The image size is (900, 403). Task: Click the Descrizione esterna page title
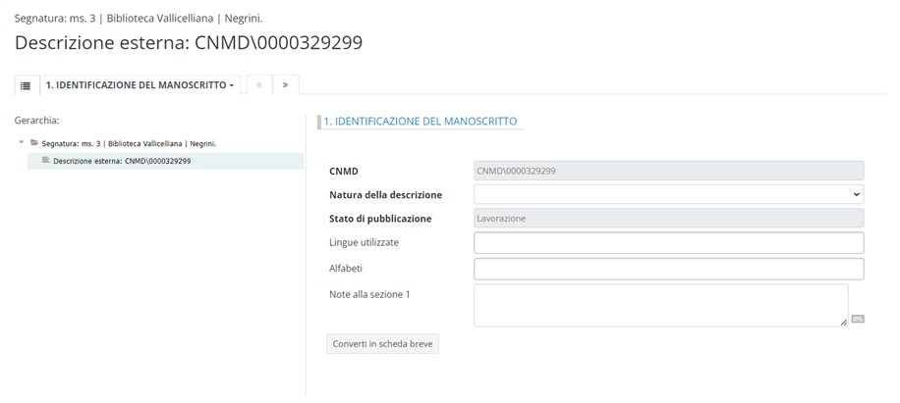pos(189,42)
